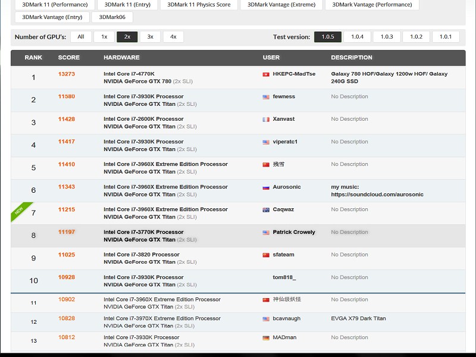The width and height of the screenshot is (476, 357).
Task: Open Caqwaz's 11215 score
Action: (x=67, y=209)
